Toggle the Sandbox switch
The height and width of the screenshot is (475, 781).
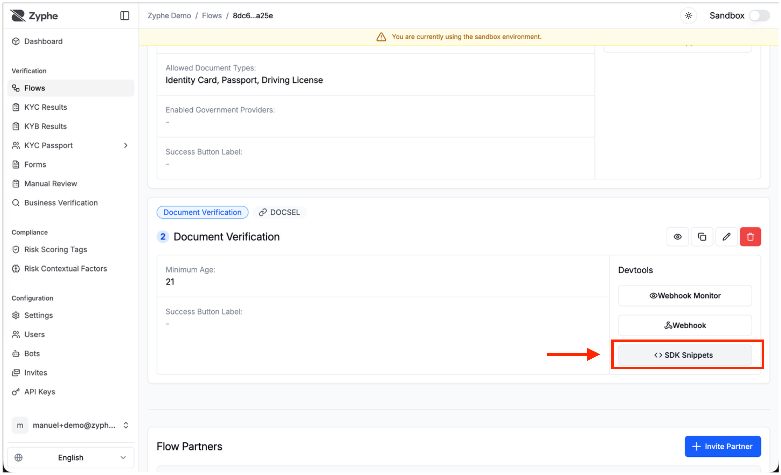click(x=759, y=16)
